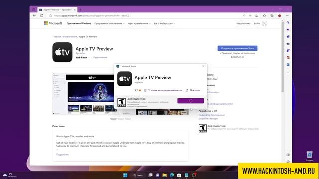Click the Бесплатно price text

click(x=237, y=57)
